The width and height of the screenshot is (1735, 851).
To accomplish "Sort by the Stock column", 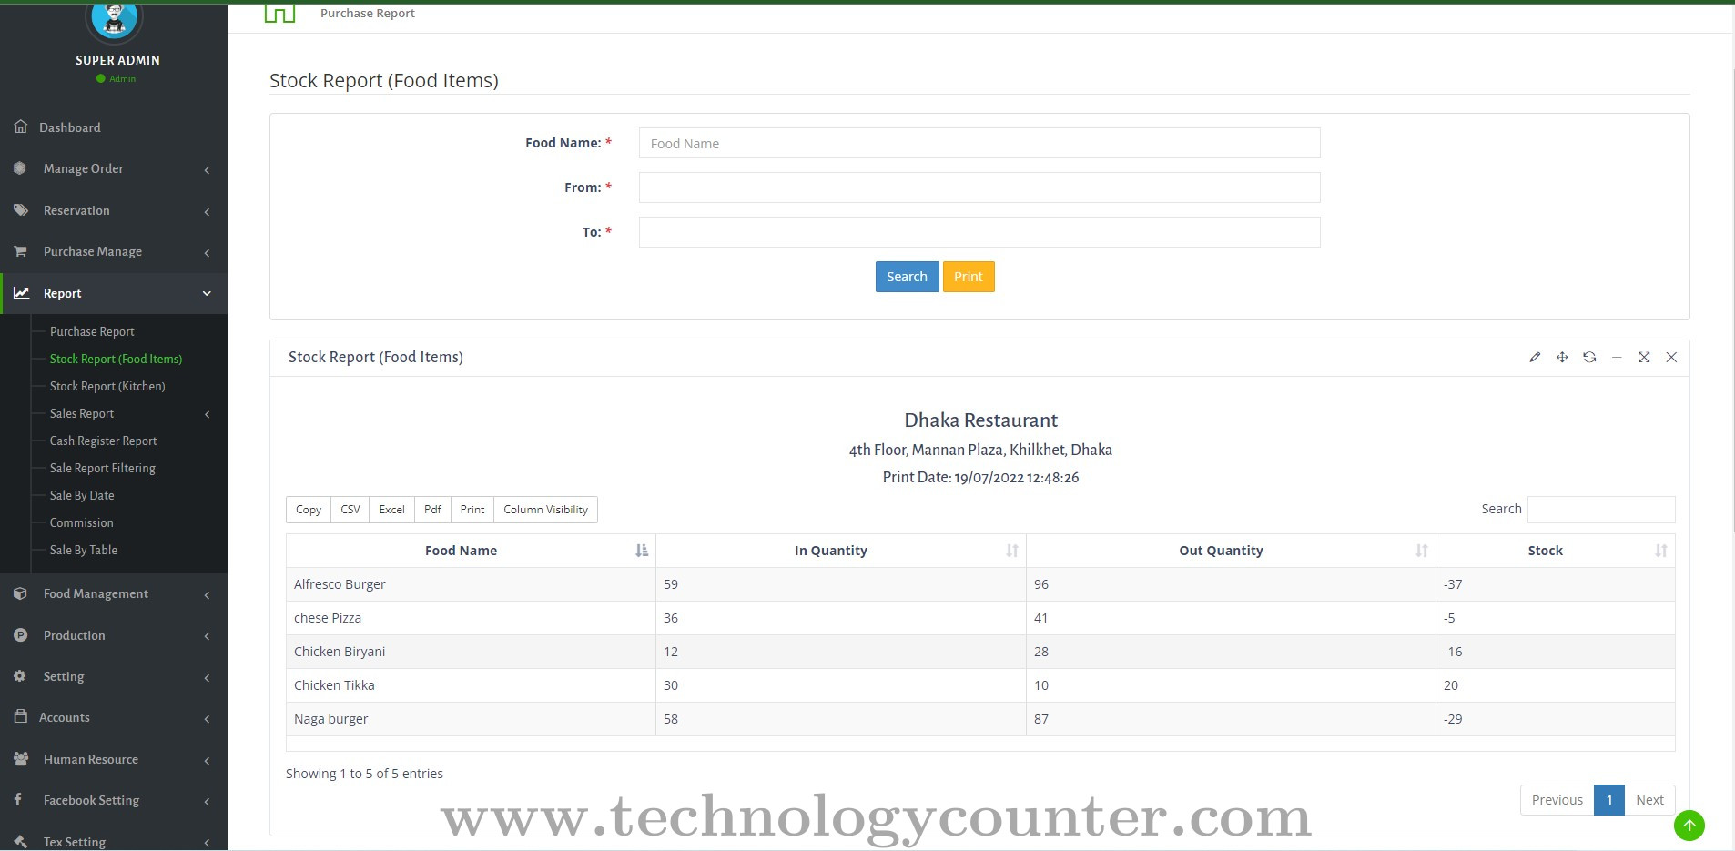I will [x=1556, y=551].
